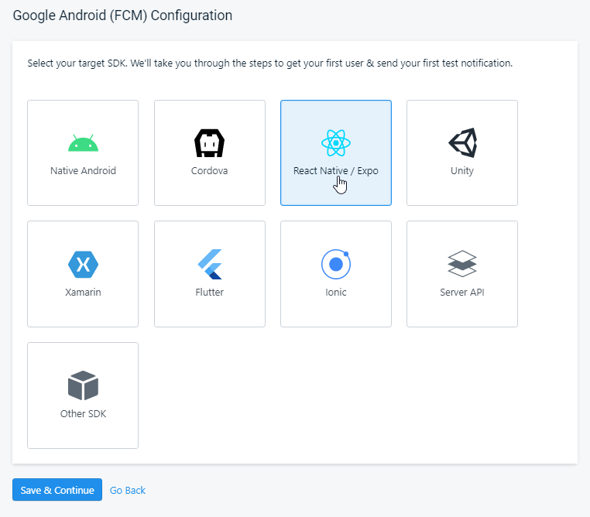Select the Other SDK box icon

(x=83, y=385)
